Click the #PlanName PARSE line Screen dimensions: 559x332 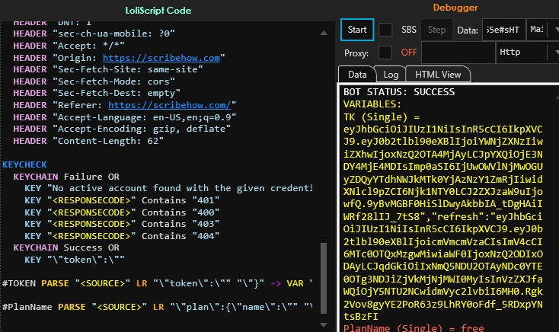[x=157, y=307]
